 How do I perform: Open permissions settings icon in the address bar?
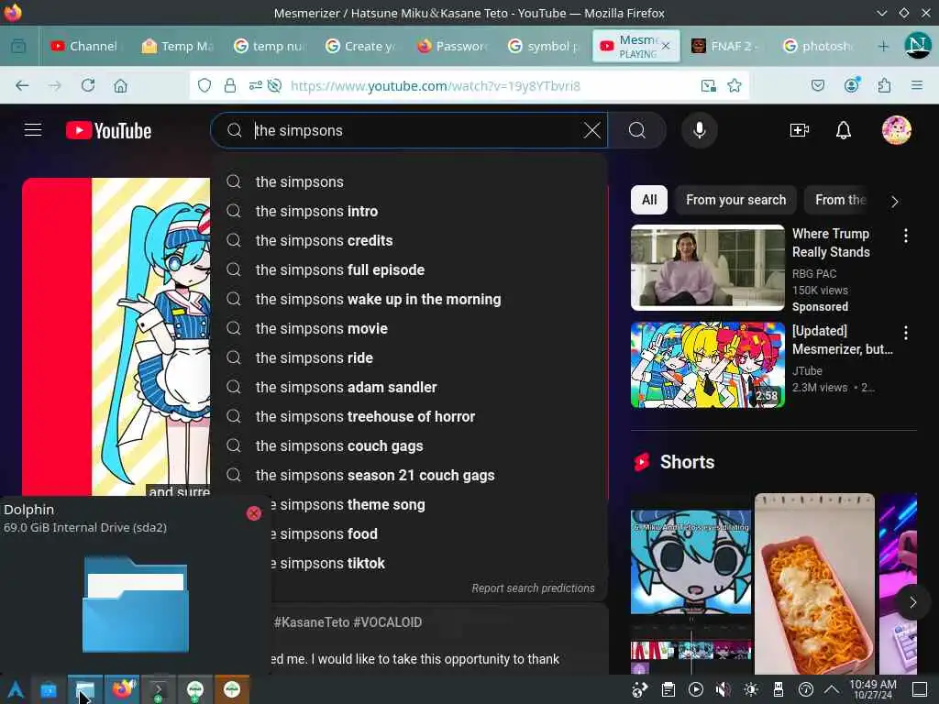coord(256,85)
